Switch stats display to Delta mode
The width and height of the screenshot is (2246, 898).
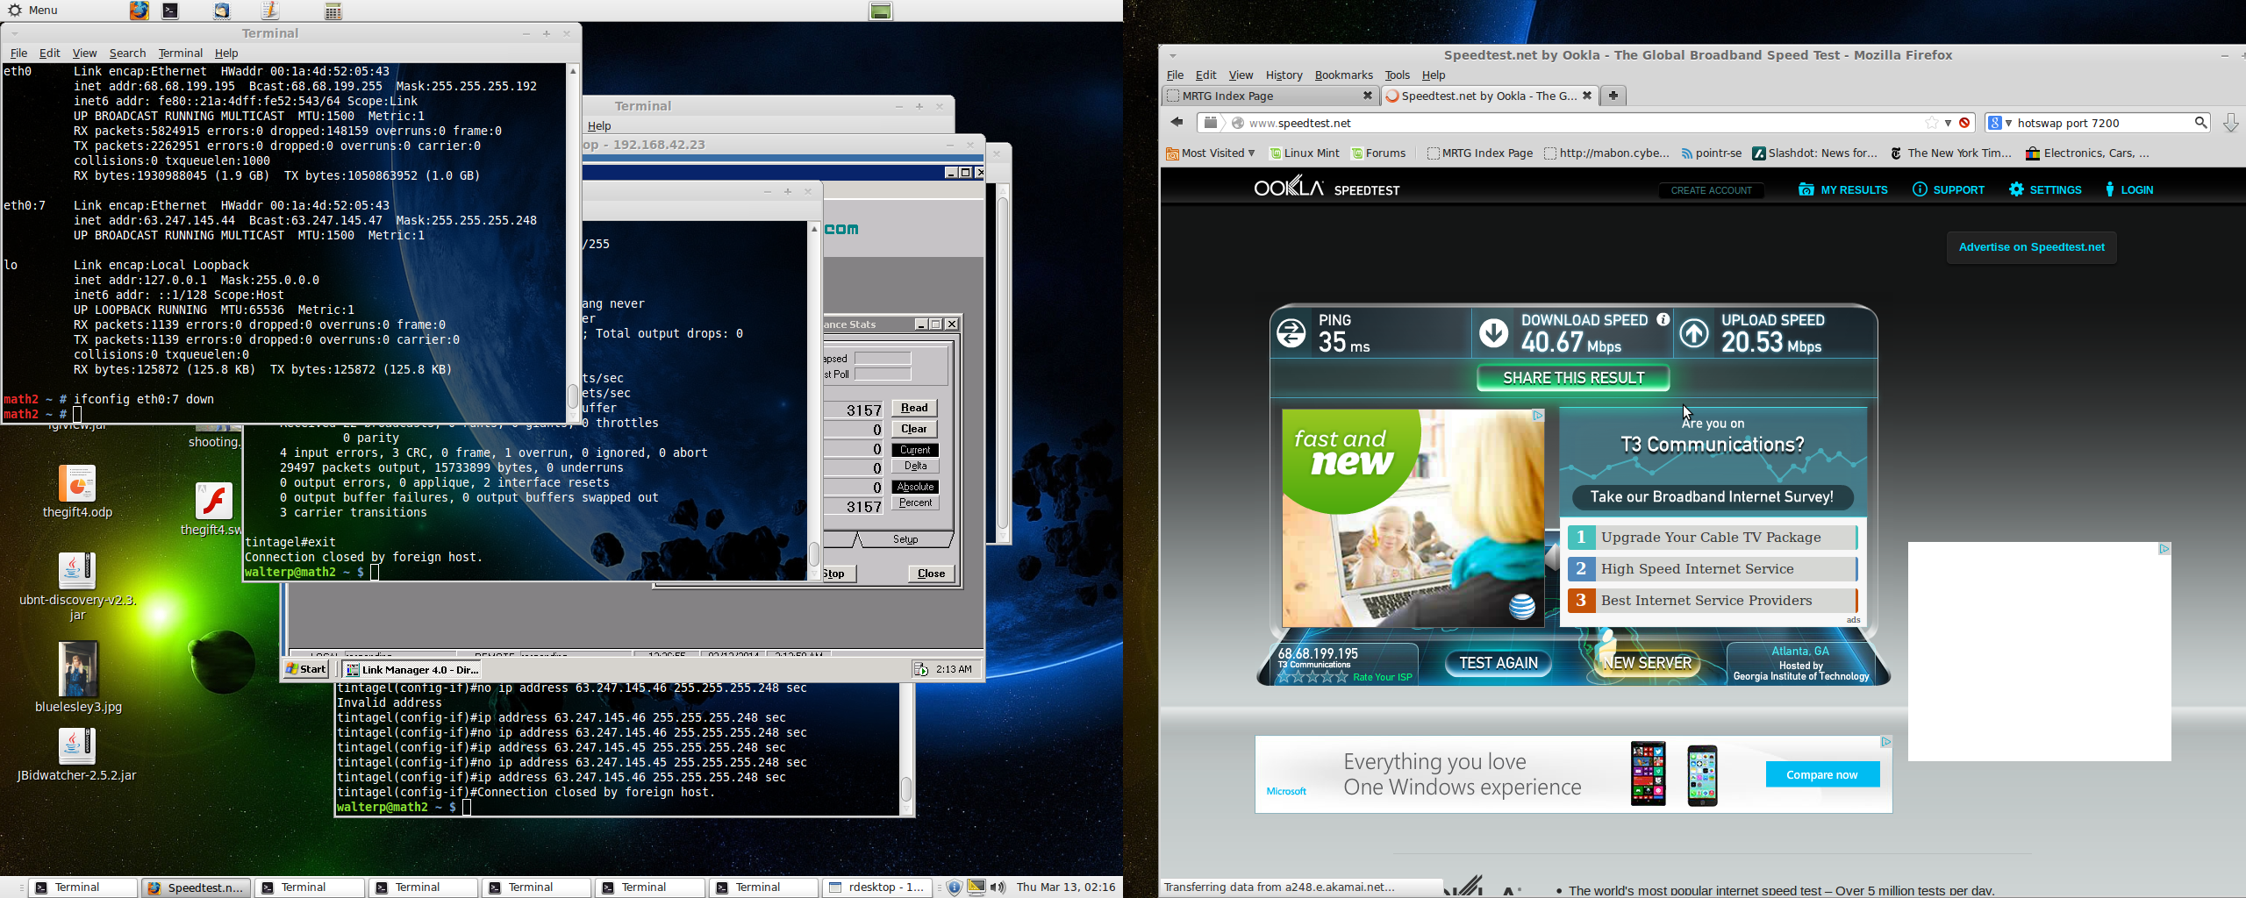coord(915,467)
